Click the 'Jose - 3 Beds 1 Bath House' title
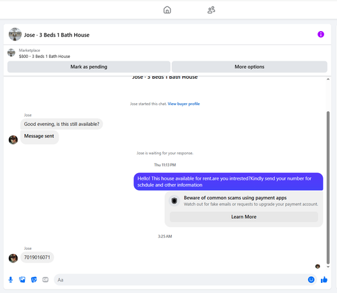Screen dimensions: 337x293 coord(57,35)
